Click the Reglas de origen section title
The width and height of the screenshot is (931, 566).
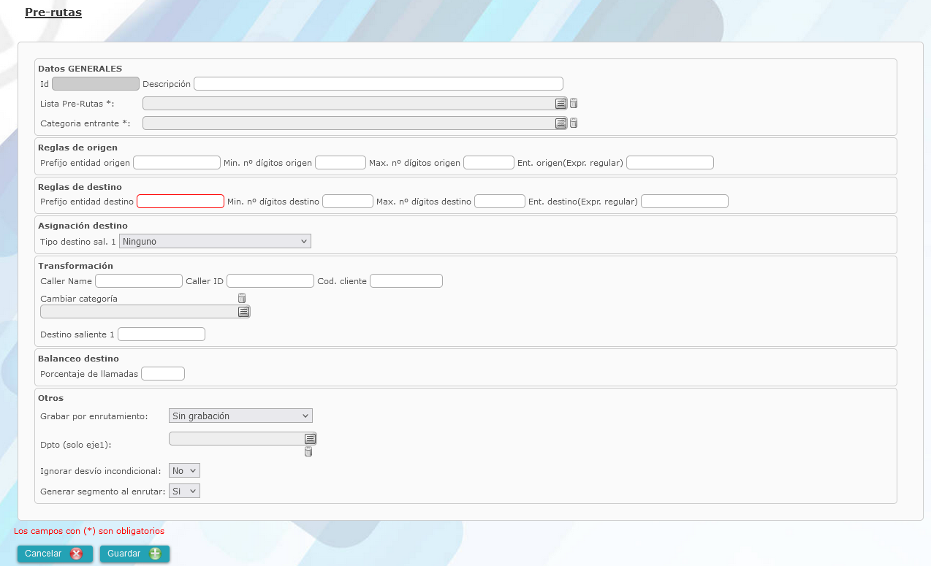click(78, 148)
